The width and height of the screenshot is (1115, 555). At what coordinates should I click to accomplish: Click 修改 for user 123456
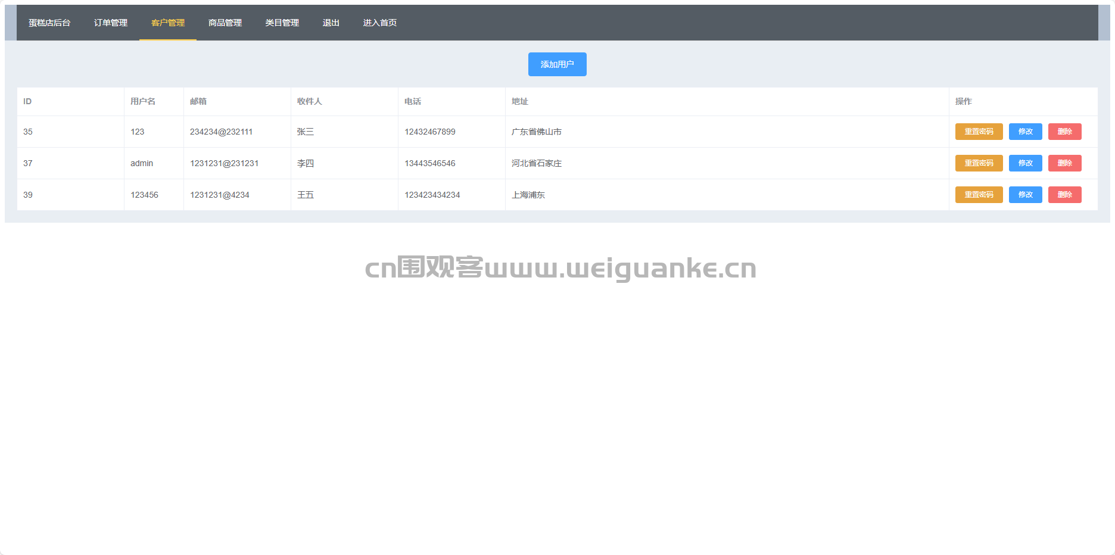(x=1025, y=195)
